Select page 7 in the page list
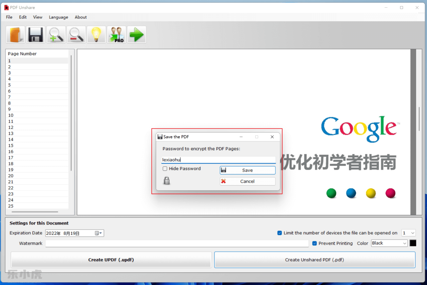This screenshot has height=285, width=427. pyautogui.click(x=38, y=97)
